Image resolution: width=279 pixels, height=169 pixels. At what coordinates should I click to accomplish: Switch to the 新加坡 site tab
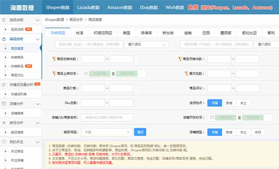point(168,33)
